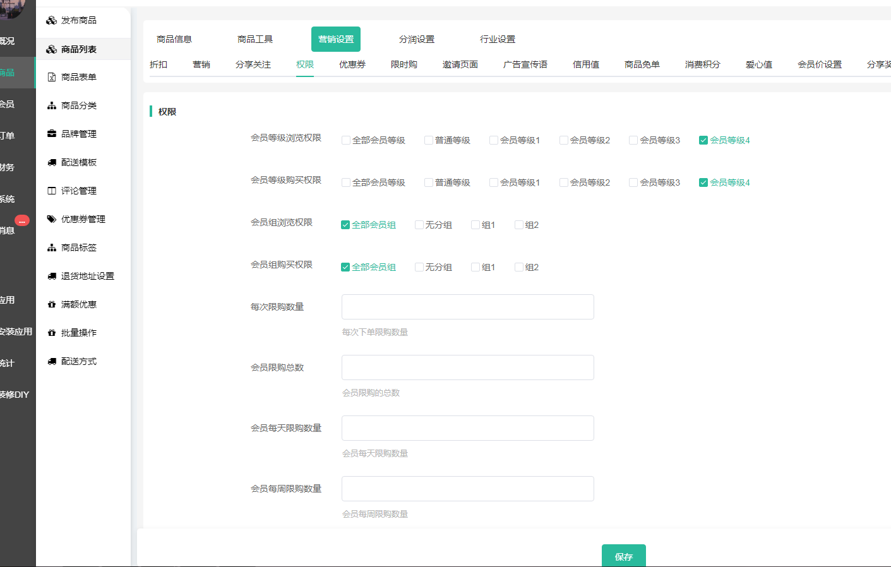Image resolution: width=891 pixels, height=567 pixels.
Task: Click the 会员每天限购数量 input box
Action: tap(467, 428)
